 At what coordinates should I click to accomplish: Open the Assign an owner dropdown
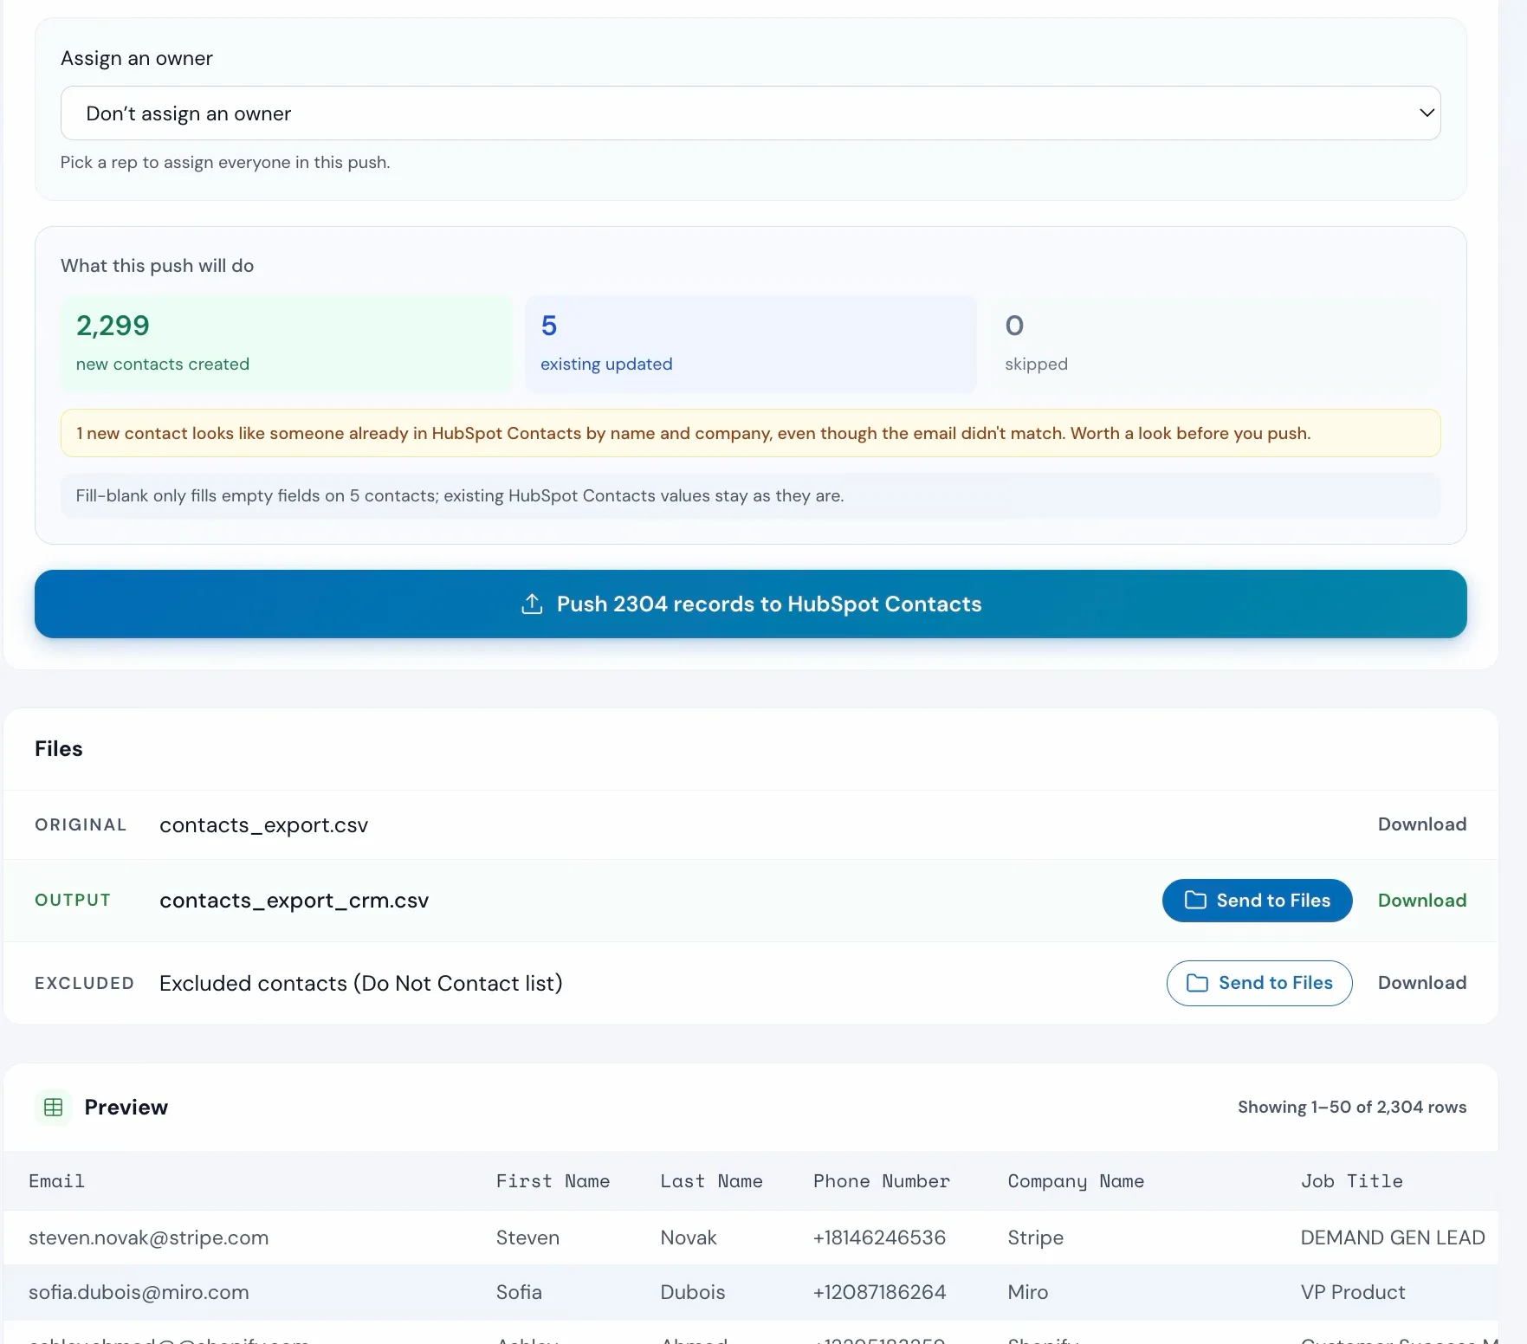(x=750, y=113)
